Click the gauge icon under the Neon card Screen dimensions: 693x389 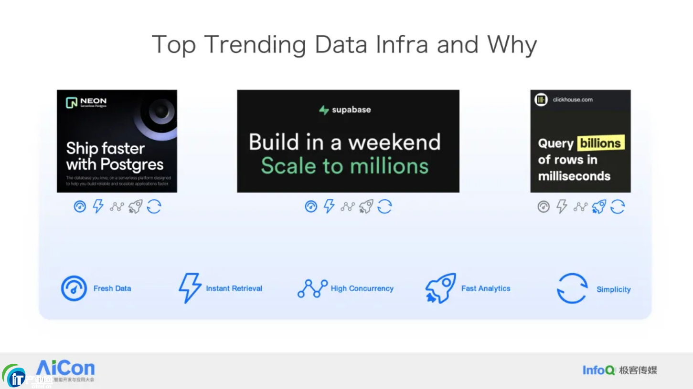80,206
